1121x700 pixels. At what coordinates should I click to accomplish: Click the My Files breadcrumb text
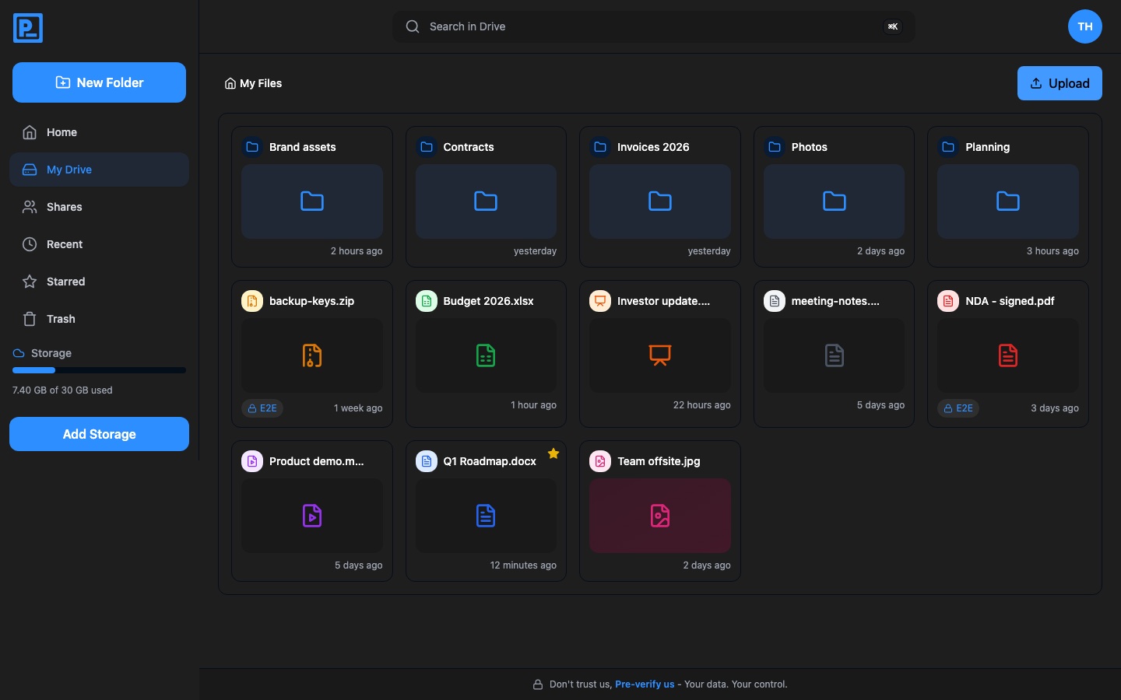(x=261, y=83)
